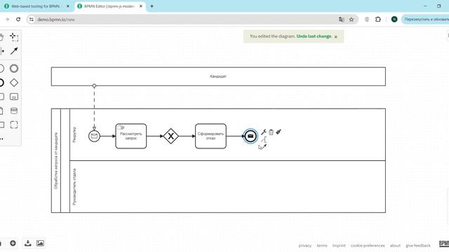
Task: Open site information icon in address bar
Action: pyautogui.click(x=32, y=20)
